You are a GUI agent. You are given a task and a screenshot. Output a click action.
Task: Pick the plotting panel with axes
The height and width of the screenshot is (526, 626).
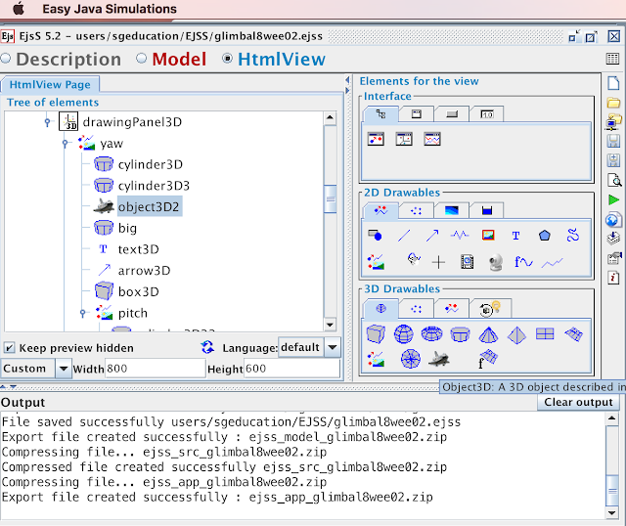point(404,139)
